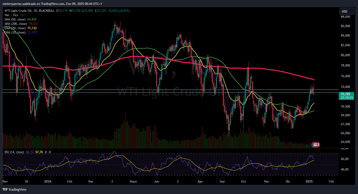Click the 66,000 price axis label
This screenshot has height=194, width=358.
(x=346, y=133)
